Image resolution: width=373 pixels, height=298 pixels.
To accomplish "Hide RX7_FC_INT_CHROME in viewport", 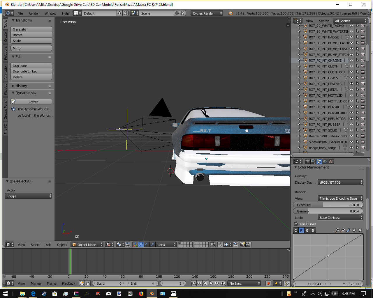I will pyautogui.click(x=351, y=61).
